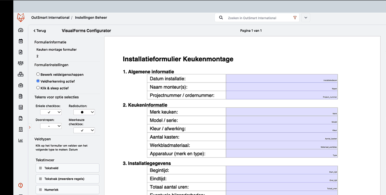Viewport: 386px width, 195px height.
Task: Select the briefcase icon in the sidebar
Action: [x=21, y=85]
